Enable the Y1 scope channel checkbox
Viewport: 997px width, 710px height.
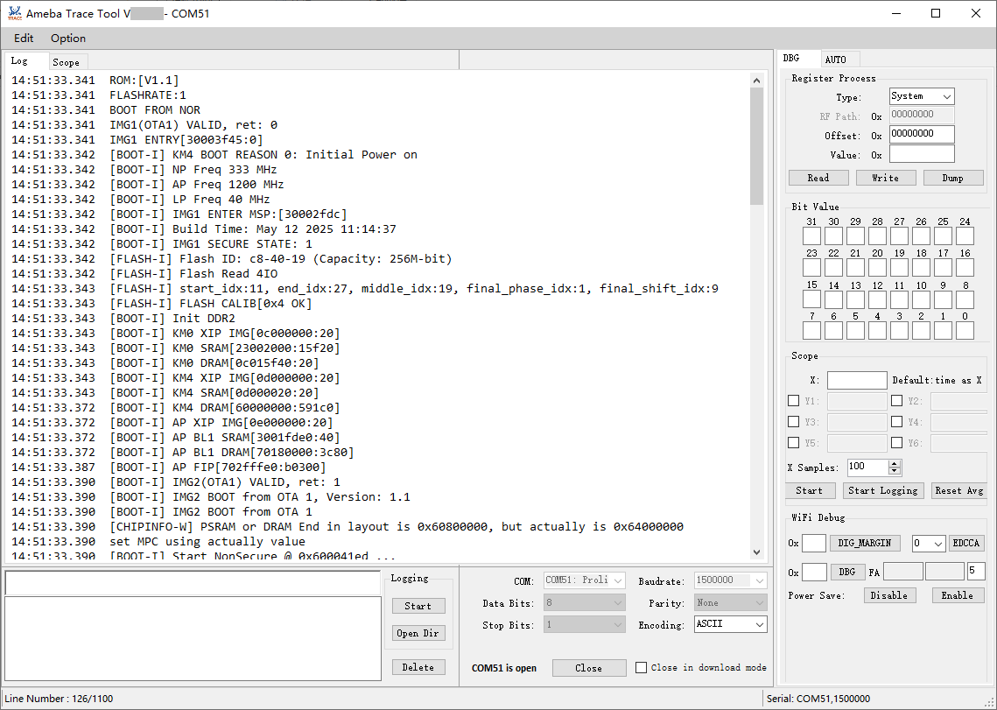tap(794, 401)
